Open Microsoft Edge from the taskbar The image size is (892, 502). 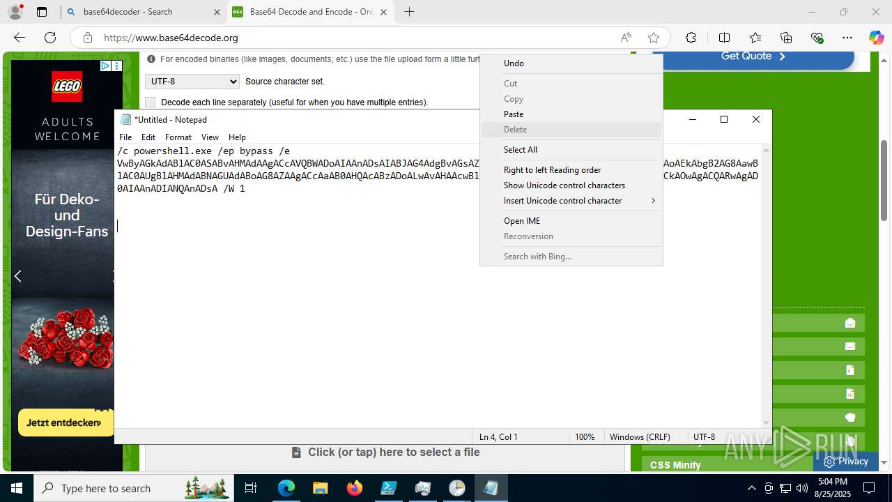coord(286,488)
